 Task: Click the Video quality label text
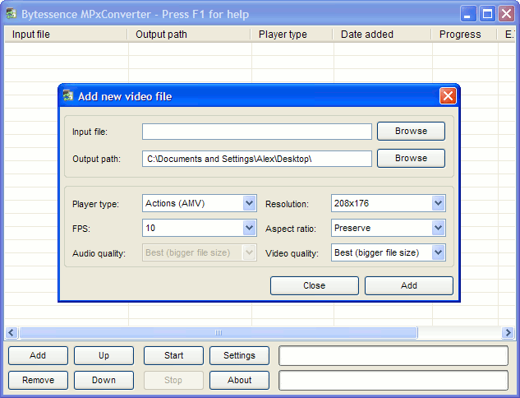click(x=292, y=253)
